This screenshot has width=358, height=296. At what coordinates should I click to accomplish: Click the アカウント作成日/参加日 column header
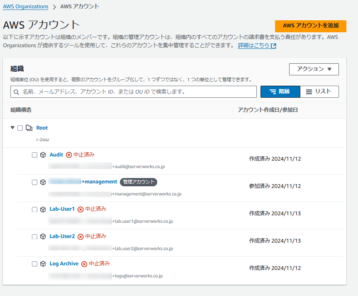point(268,110)
